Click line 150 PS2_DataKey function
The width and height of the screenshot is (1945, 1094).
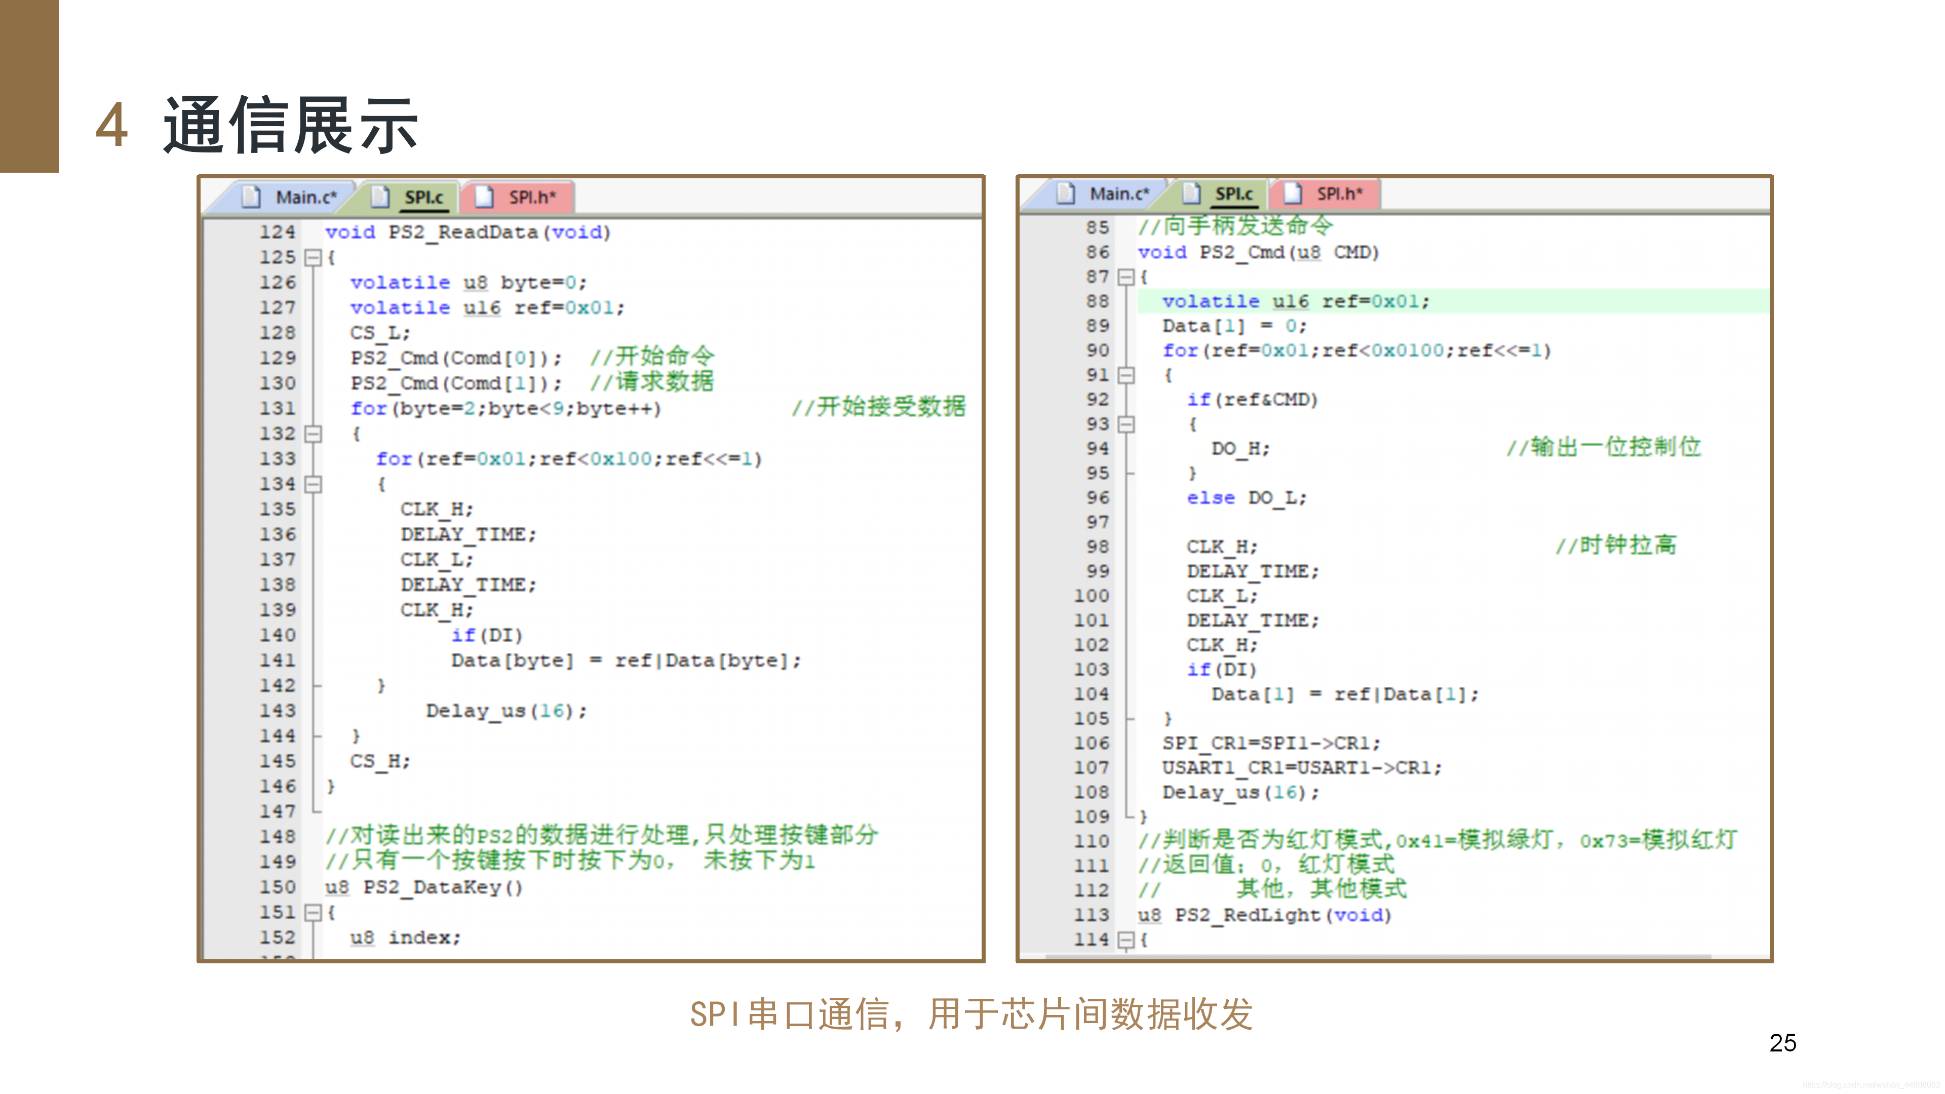pyautogui.click(x=423, y=887)
